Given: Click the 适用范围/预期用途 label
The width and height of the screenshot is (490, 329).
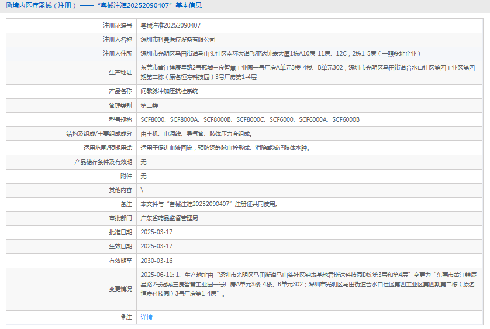Looking at the screenshot, I should tap(108, 148).
